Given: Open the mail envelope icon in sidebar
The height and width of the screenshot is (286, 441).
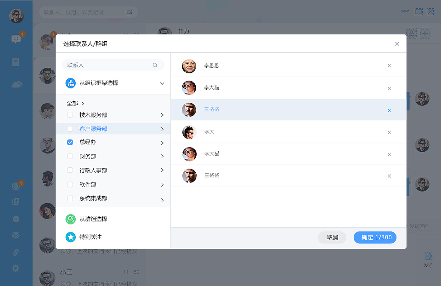Looking at the screenshot, I should click(x=16, y=235).
